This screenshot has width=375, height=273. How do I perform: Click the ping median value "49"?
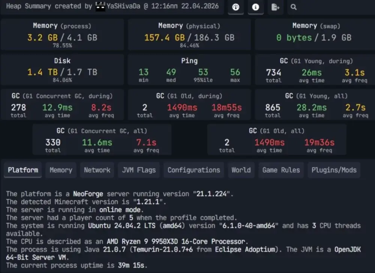pos(171,72)
